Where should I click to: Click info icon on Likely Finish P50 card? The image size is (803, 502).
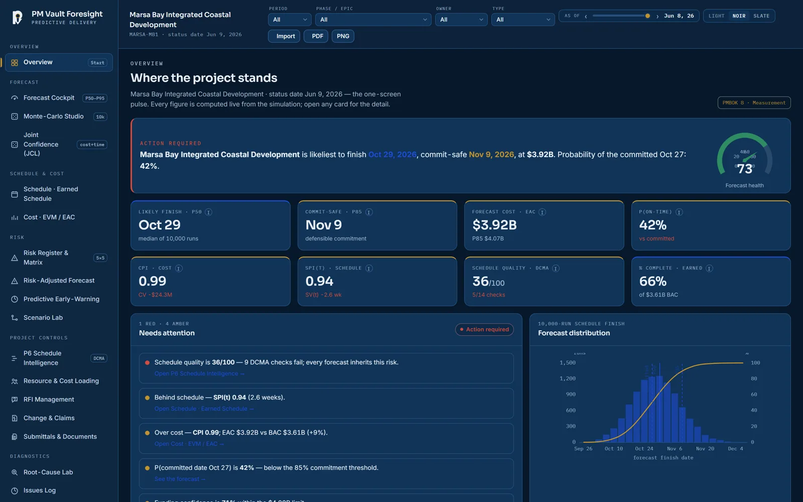pos(208,212)
